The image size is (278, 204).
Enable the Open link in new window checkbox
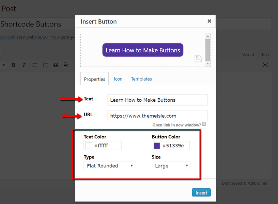click(x=204, y=124)
